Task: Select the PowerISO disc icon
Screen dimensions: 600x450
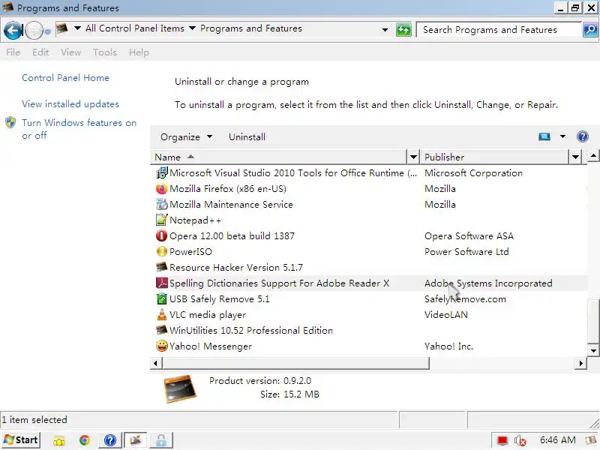Action: [x=162, y=251]
